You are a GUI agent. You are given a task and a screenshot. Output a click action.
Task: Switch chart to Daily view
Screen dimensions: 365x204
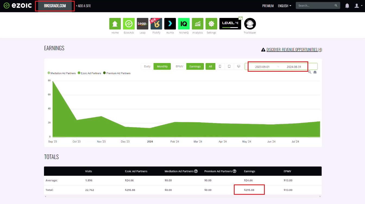pyautogui.click(x=147, y=66)
